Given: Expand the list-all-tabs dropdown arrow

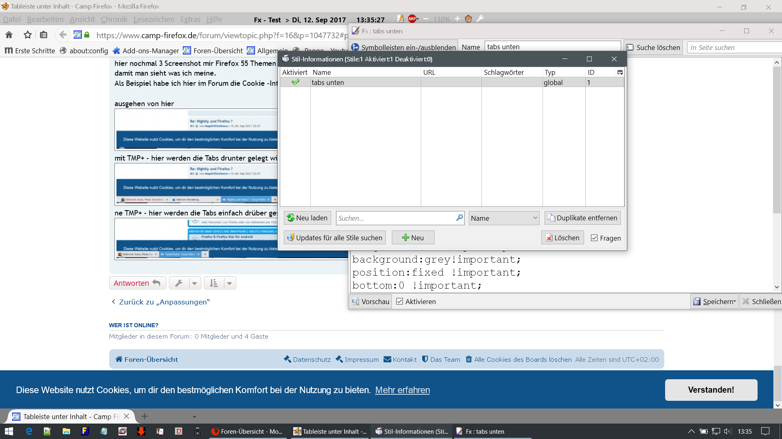Looking at the screenshot, I should (194, 417).
